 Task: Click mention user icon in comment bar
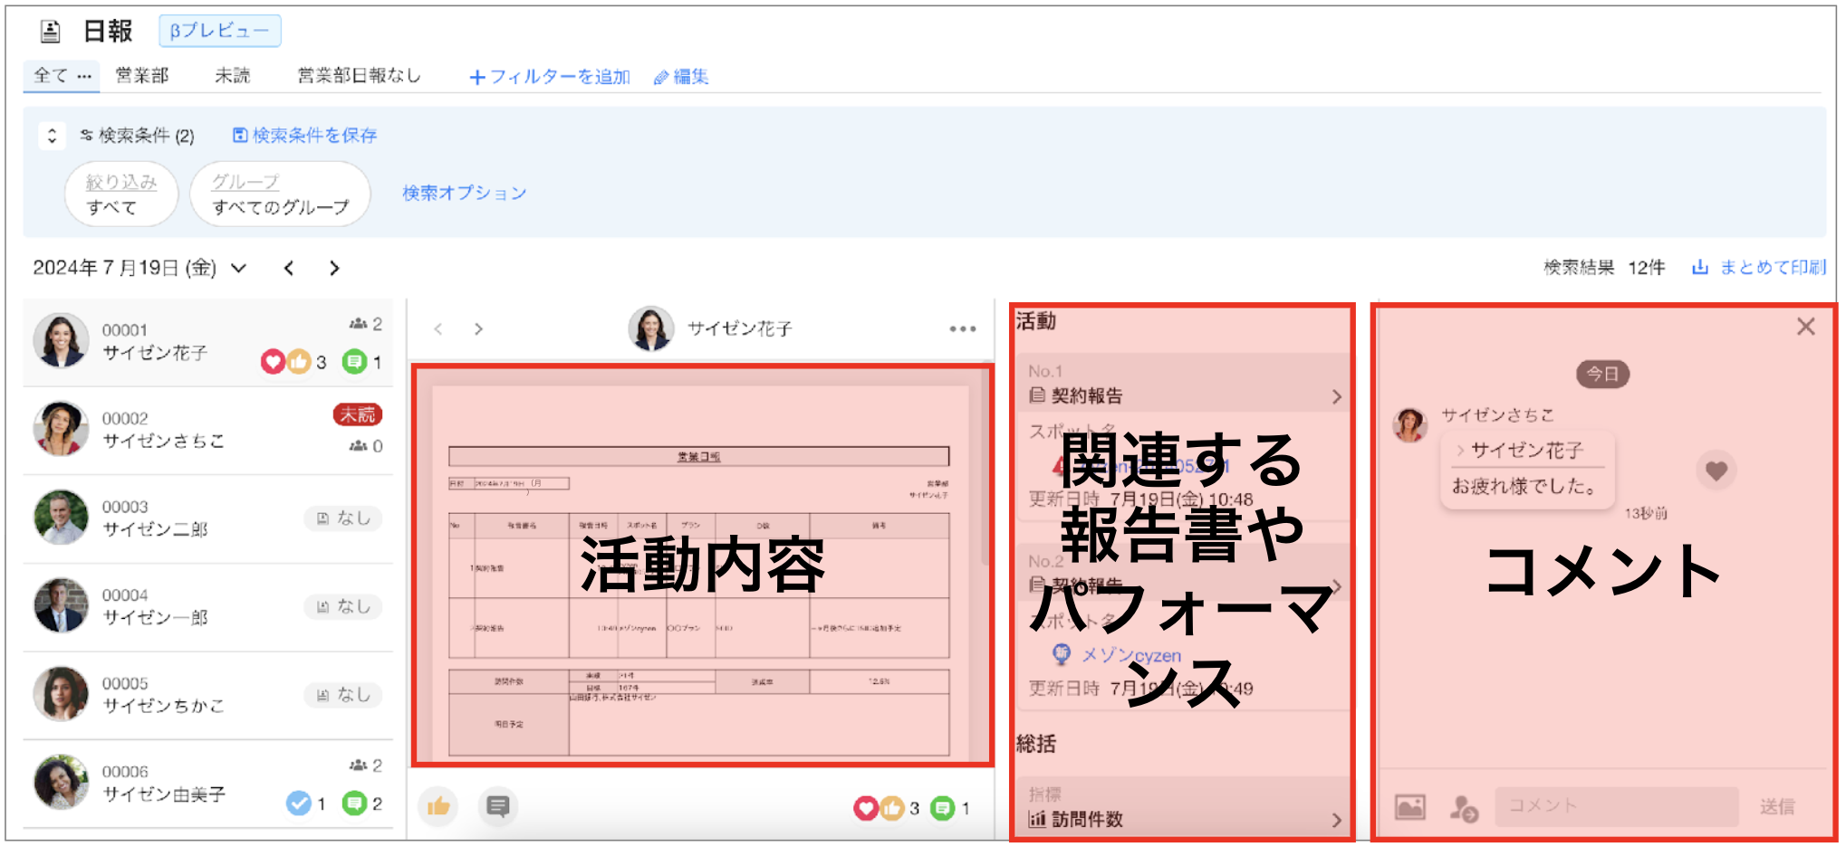click(x=1463, y=807)
